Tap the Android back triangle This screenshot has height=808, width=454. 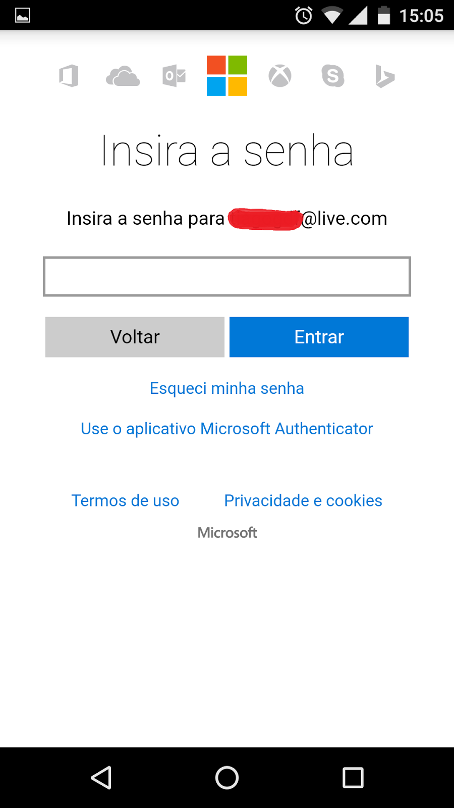tap(101, 778)
